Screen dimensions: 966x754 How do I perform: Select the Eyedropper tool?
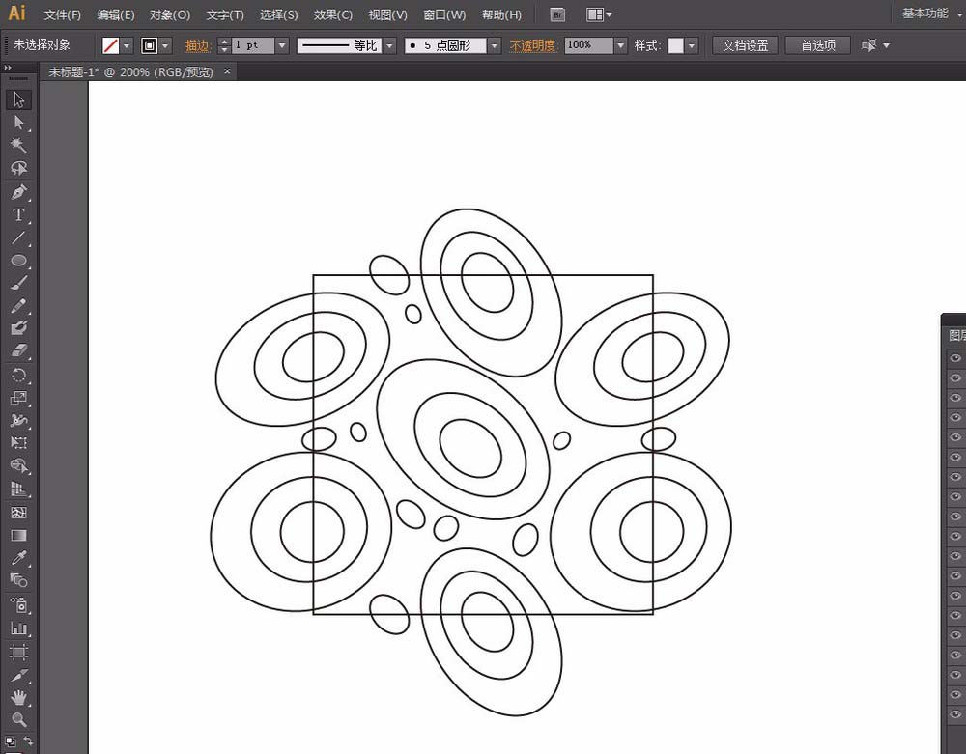(18, 558)
